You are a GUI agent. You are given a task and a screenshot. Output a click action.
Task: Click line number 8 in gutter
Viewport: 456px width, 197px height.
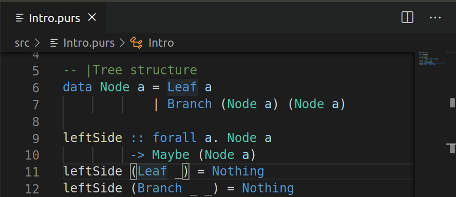pos(35,122)
